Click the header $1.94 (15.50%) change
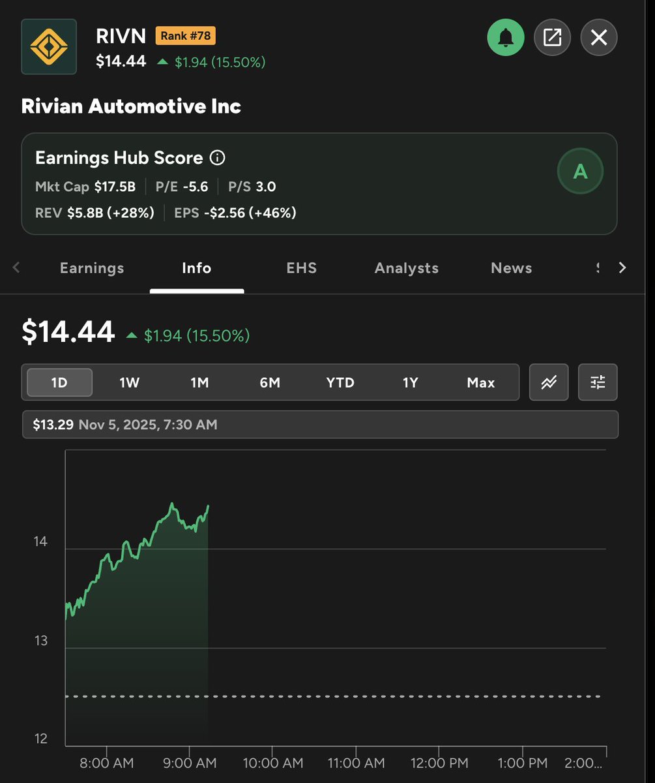The width and height of the screenshot is (655, 783). [211, 63]
